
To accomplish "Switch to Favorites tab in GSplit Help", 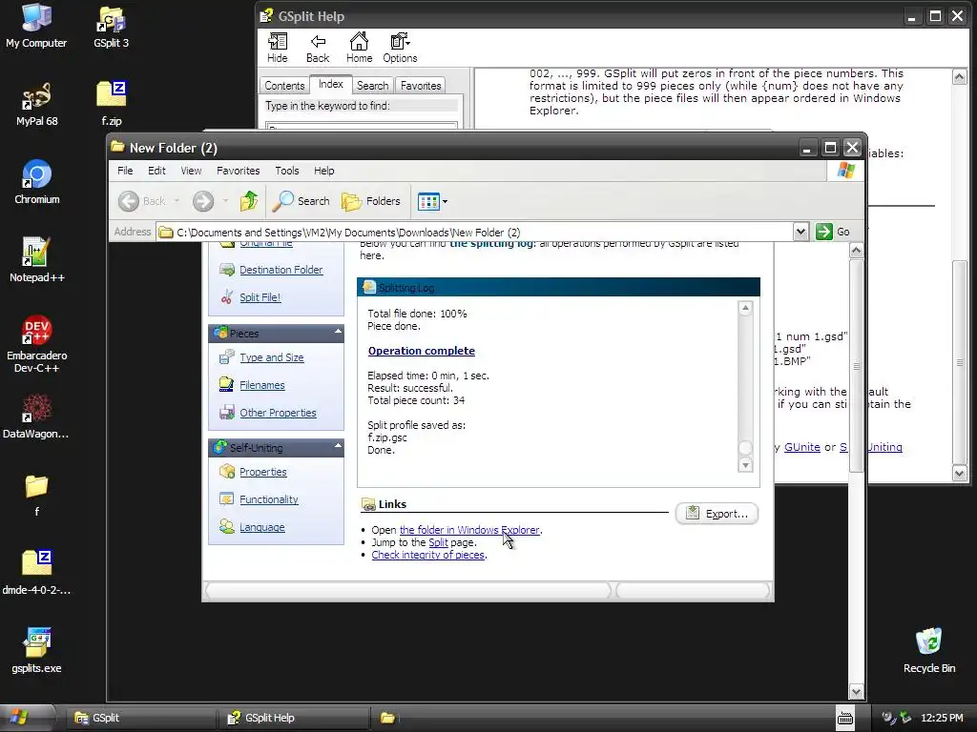I will (x=421, y=86).
